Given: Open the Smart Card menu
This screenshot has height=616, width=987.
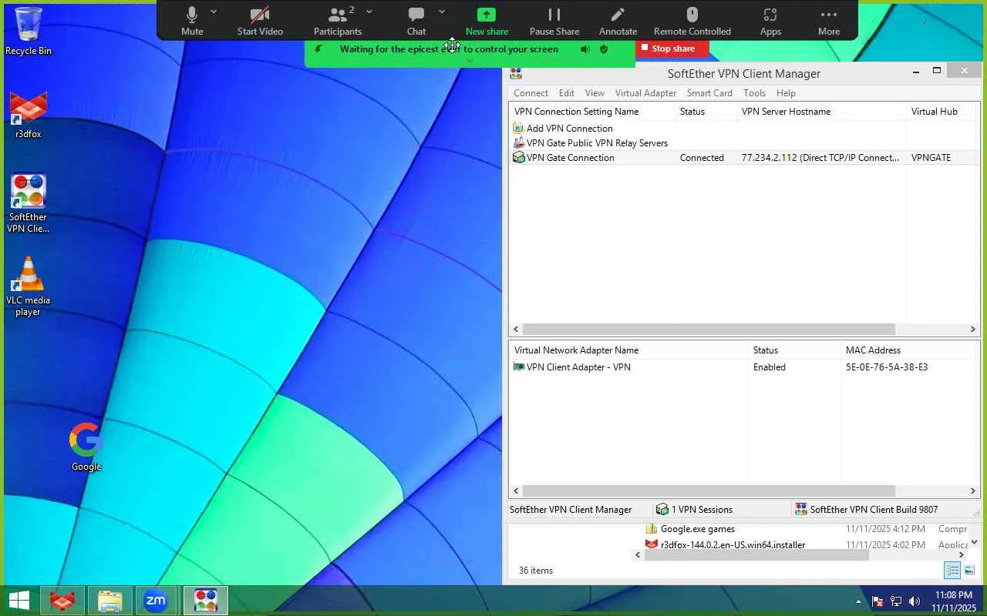Looking at the screenshot, I should 709,93.
